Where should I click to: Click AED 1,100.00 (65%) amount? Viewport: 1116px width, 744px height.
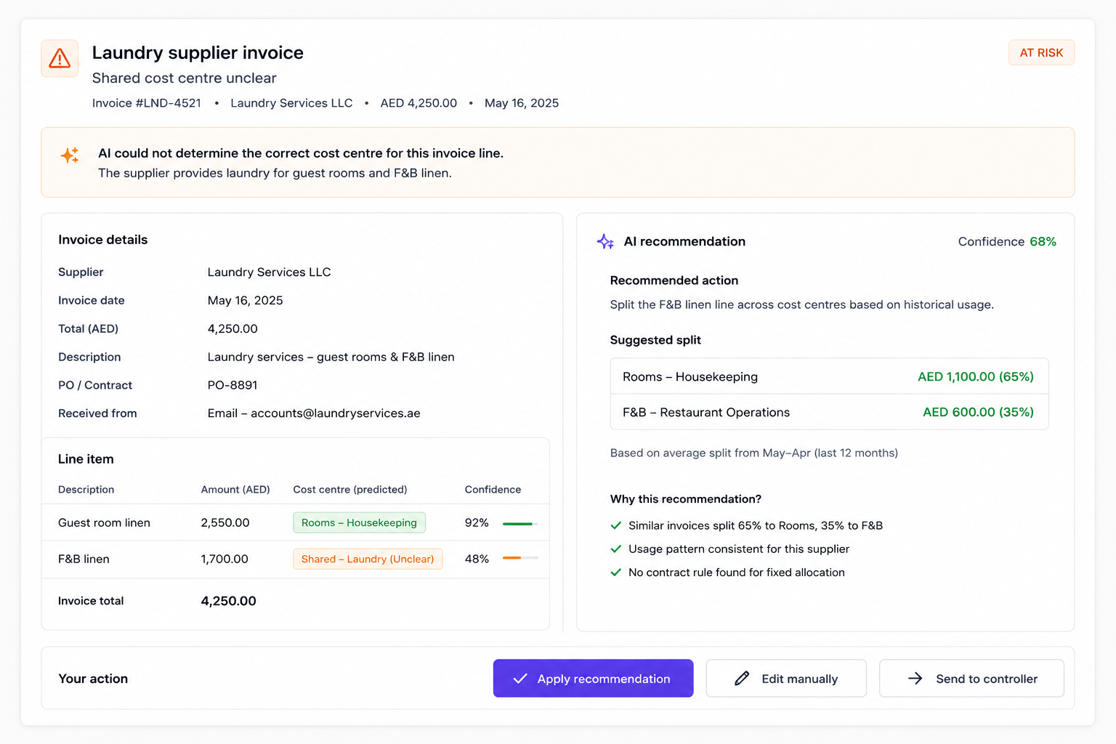[976, 376]
